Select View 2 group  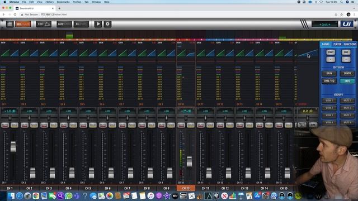tap(329, 108)
